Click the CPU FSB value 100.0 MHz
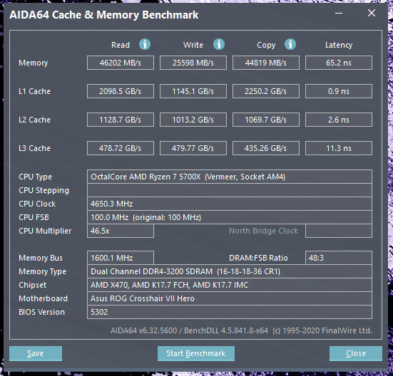 click(x=230, y=217)
